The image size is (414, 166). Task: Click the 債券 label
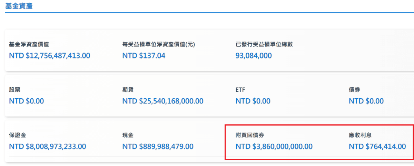tap(354, 90)
